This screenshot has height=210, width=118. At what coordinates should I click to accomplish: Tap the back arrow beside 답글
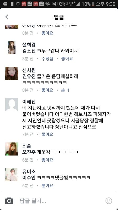click(7, 17)
